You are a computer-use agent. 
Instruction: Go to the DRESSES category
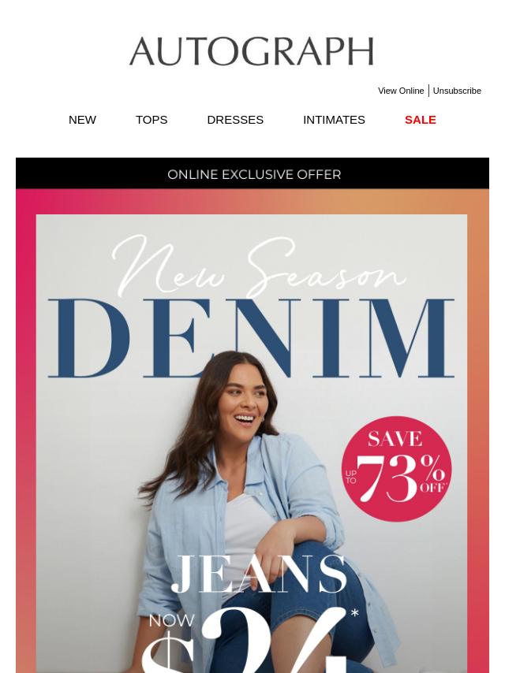point(235,120)
